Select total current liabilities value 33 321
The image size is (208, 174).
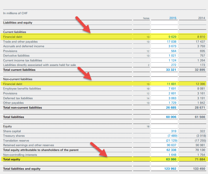(171, 70)
